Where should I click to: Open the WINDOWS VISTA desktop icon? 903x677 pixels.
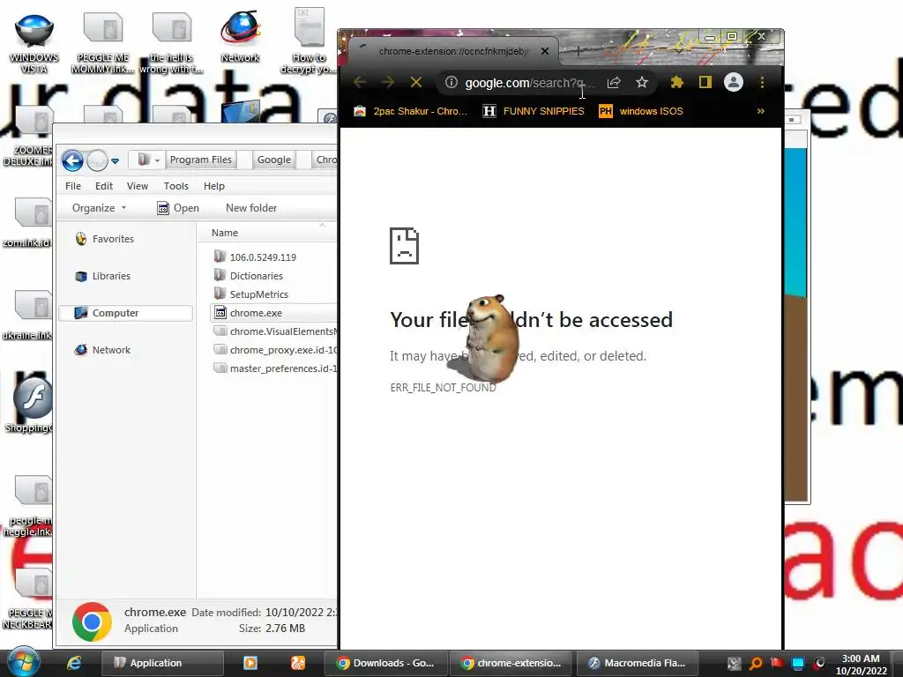pos(34,42)
